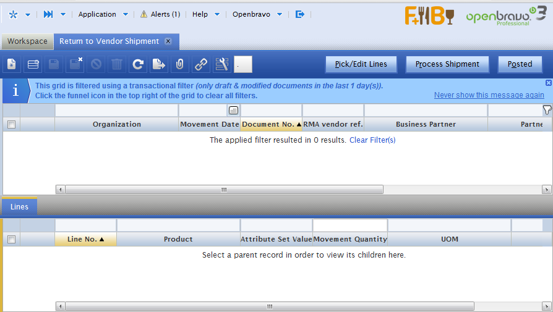The image size is (553, 312).
Task: Open attachments with the paperclip icon
Action: (180, 64)
